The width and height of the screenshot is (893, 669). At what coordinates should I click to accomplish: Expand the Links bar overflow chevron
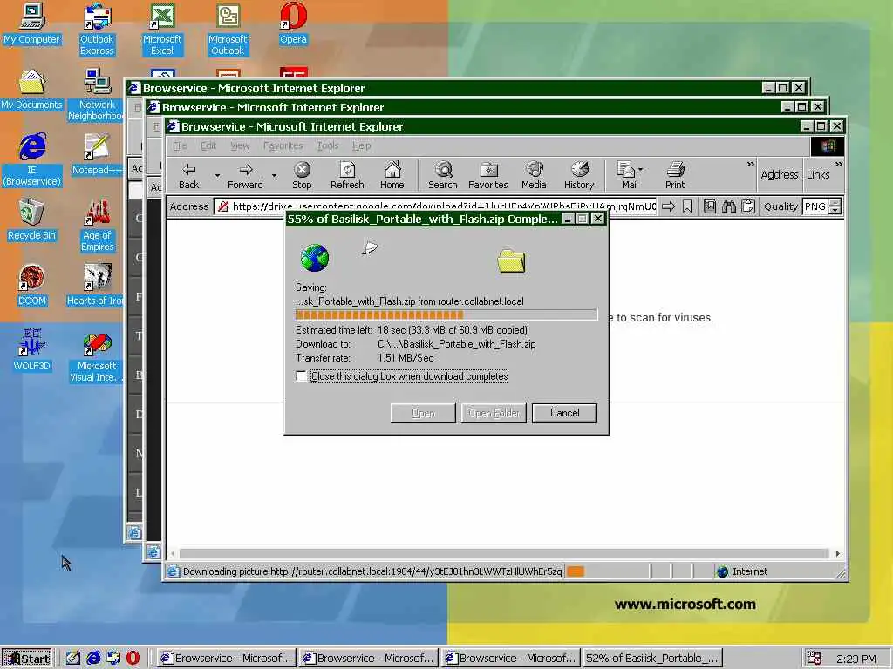click(x=838, y=165)
